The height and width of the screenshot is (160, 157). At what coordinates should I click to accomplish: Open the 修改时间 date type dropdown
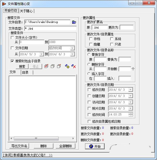coord(72,48)
